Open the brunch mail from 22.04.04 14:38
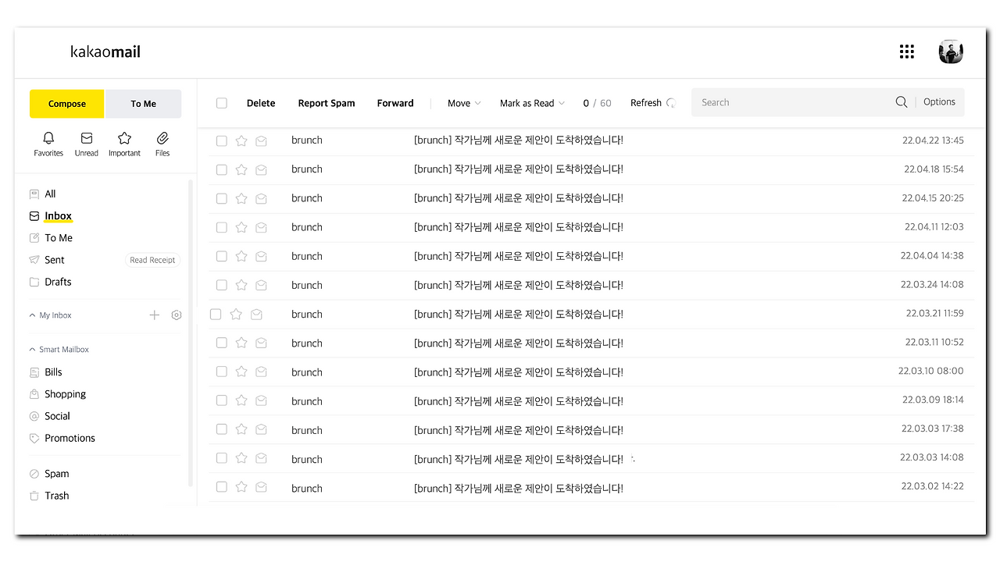Image resolution: width=1000 pixels, height=562 pixels. tap(592, 256)
